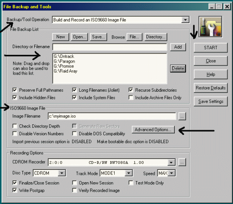
Task: Click the Save Settings button
Action: tap(210, 101)
